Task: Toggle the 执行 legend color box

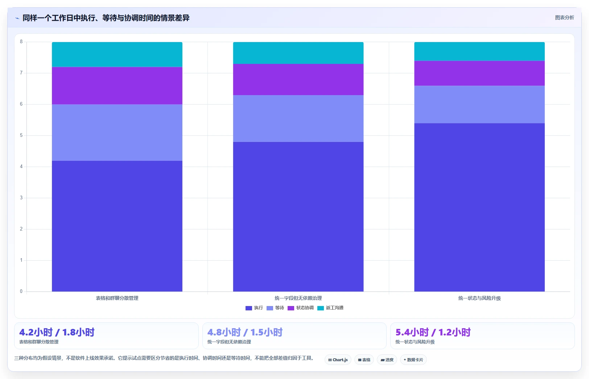Action: [249, 308]
